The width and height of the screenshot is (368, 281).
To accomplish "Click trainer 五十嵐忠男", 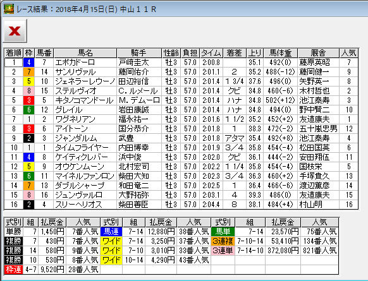I will point(318,129).
